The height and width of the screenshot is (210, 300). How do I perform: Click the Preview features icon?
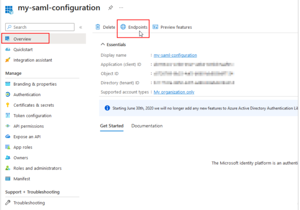pos(155,27)
